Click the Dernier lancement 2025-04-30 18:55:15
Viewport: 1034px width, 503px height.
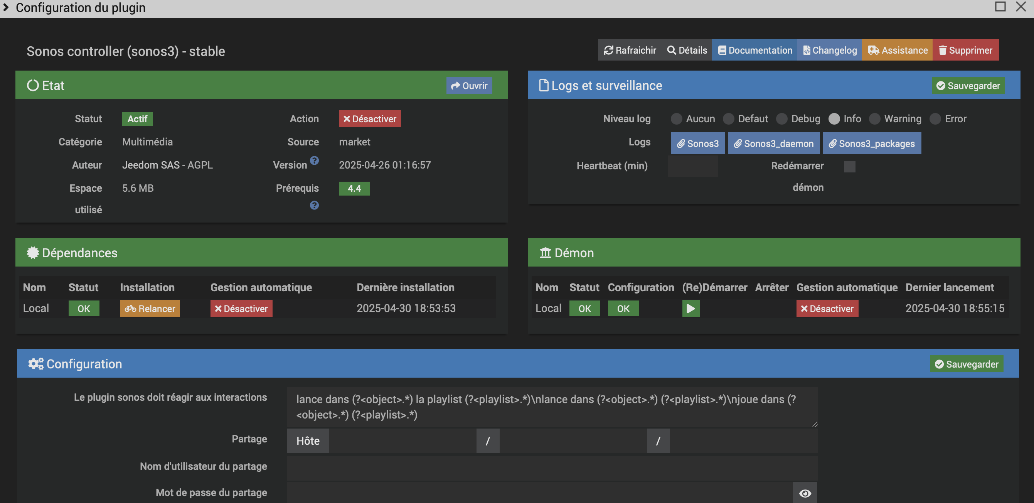coord(955,308)
